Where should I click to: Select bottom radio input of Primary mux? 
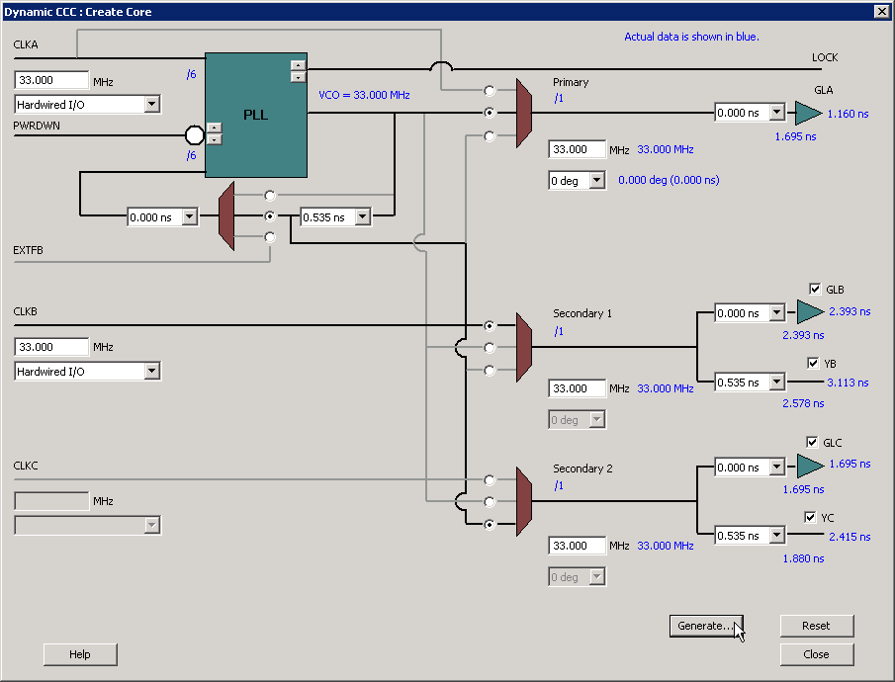click(x=490, y=135)
